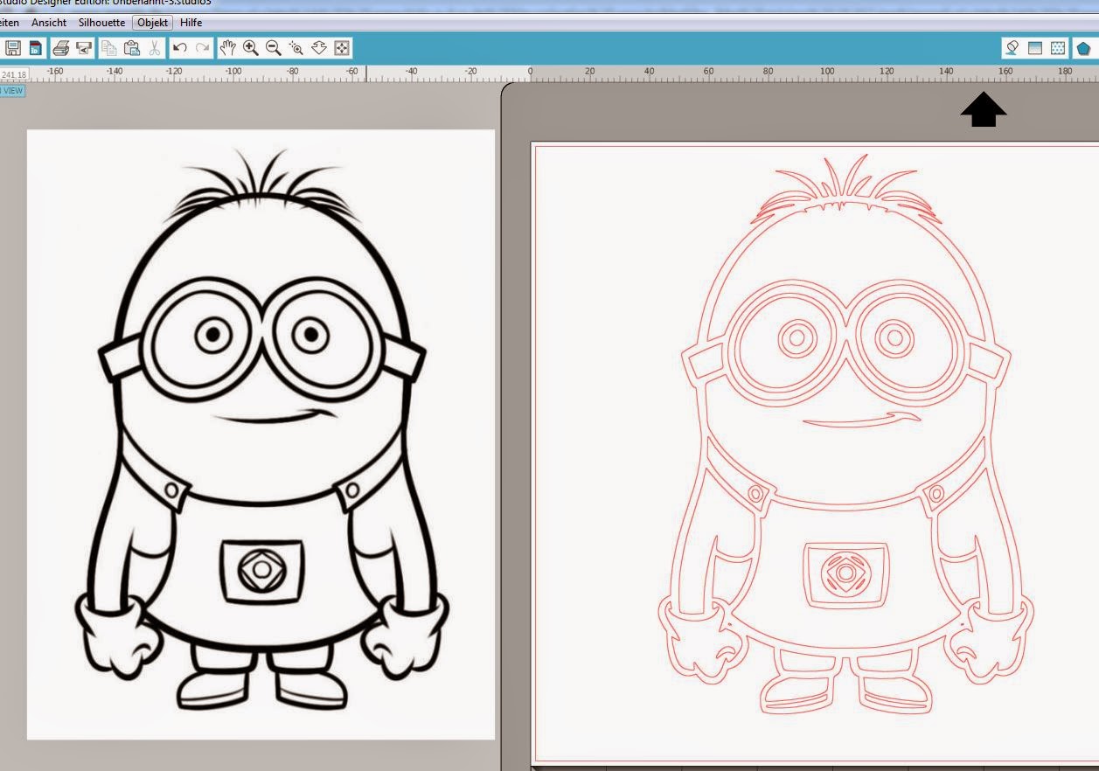Open the Ansicht menu
The image size is (1099, 771).
point(49,22)
